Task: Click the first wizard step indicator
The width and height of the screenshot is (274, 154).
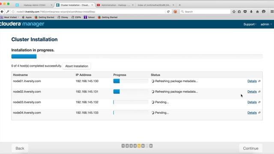Action: 123,146
